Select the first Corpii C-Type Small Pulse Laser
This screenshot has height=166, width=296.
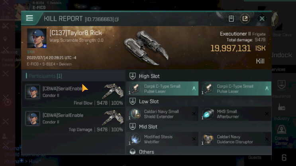pyautogui.click(x=163, y=89)
